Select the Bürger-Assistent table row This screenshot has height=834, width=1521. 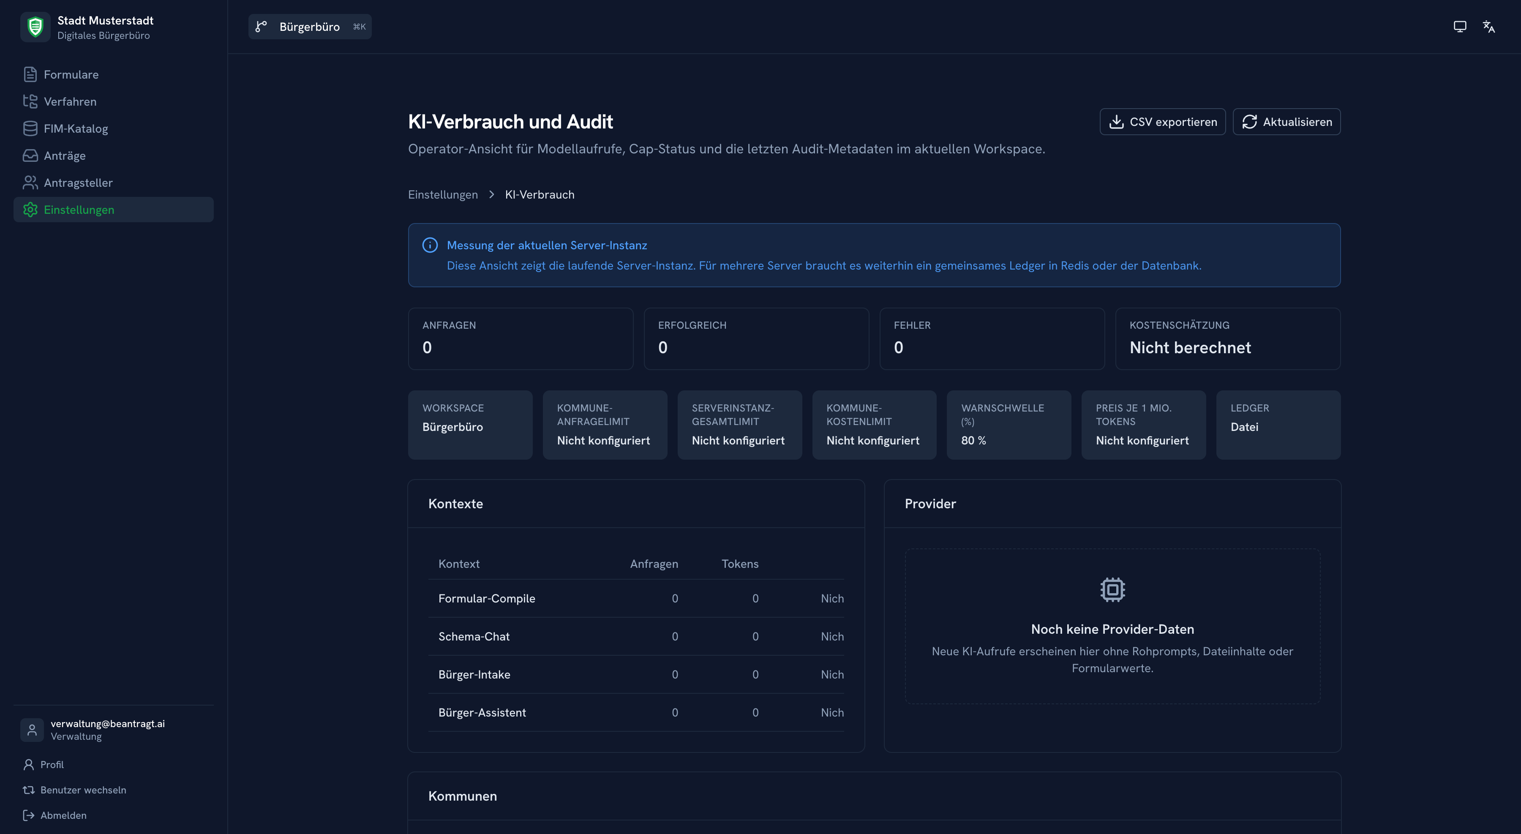[x=636, y=712]
